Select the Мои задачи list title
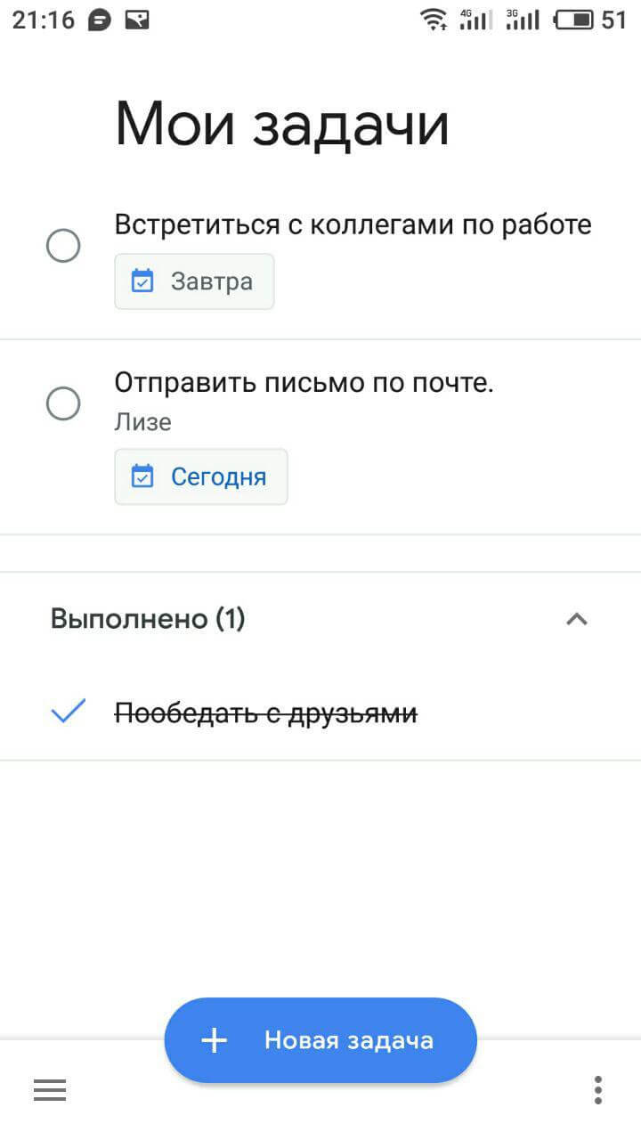 click(281, 123)
